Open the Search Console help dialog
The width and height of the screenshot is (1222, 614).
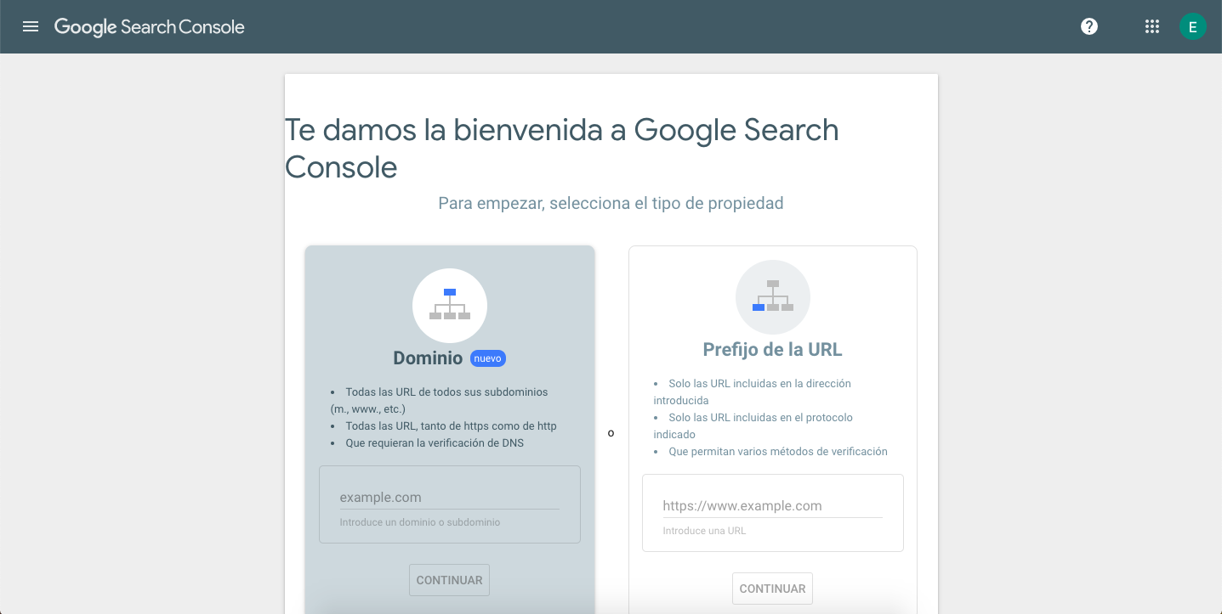pos(1089,26)
